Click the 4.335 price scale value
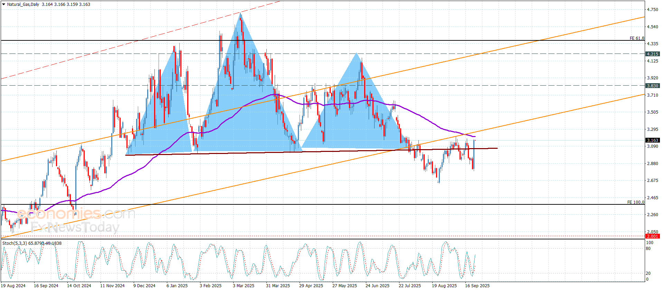Image resolution: width=662 pixels, height=290 pixels. (x=652, y=44)
